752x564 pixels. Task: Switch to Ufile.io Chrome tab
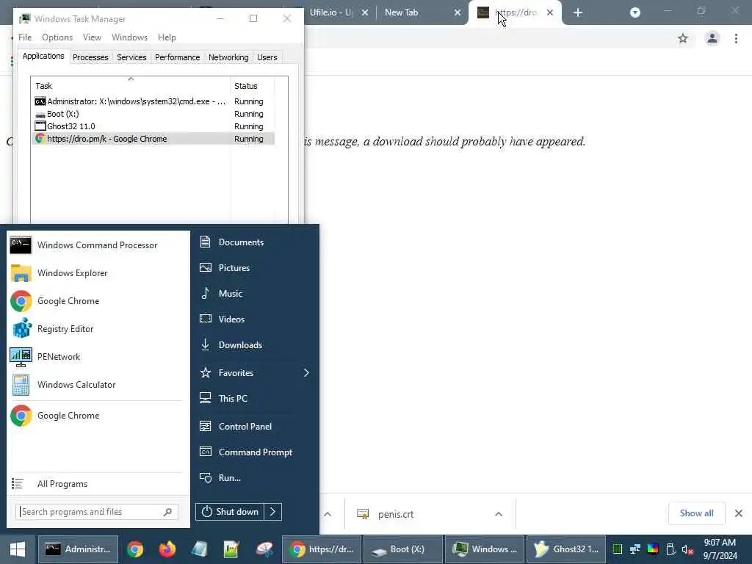click(331, 12)
